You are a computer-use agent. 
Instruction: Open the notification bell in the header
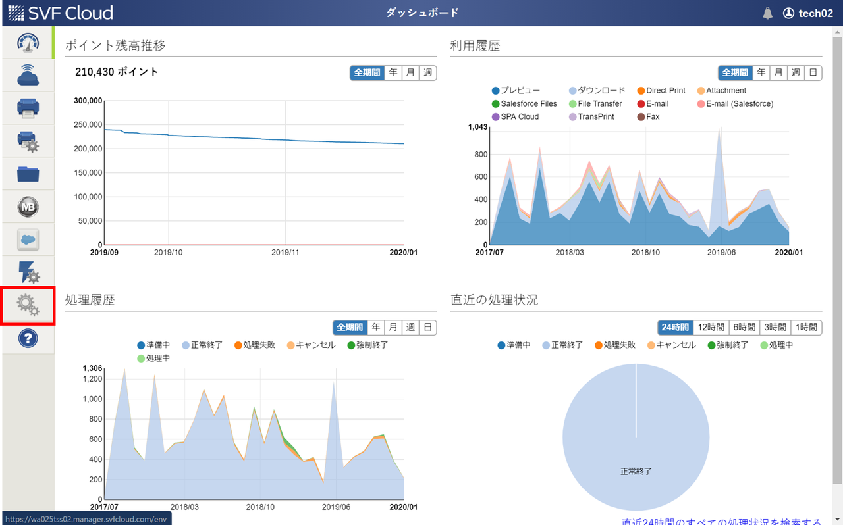click(767, 12)
